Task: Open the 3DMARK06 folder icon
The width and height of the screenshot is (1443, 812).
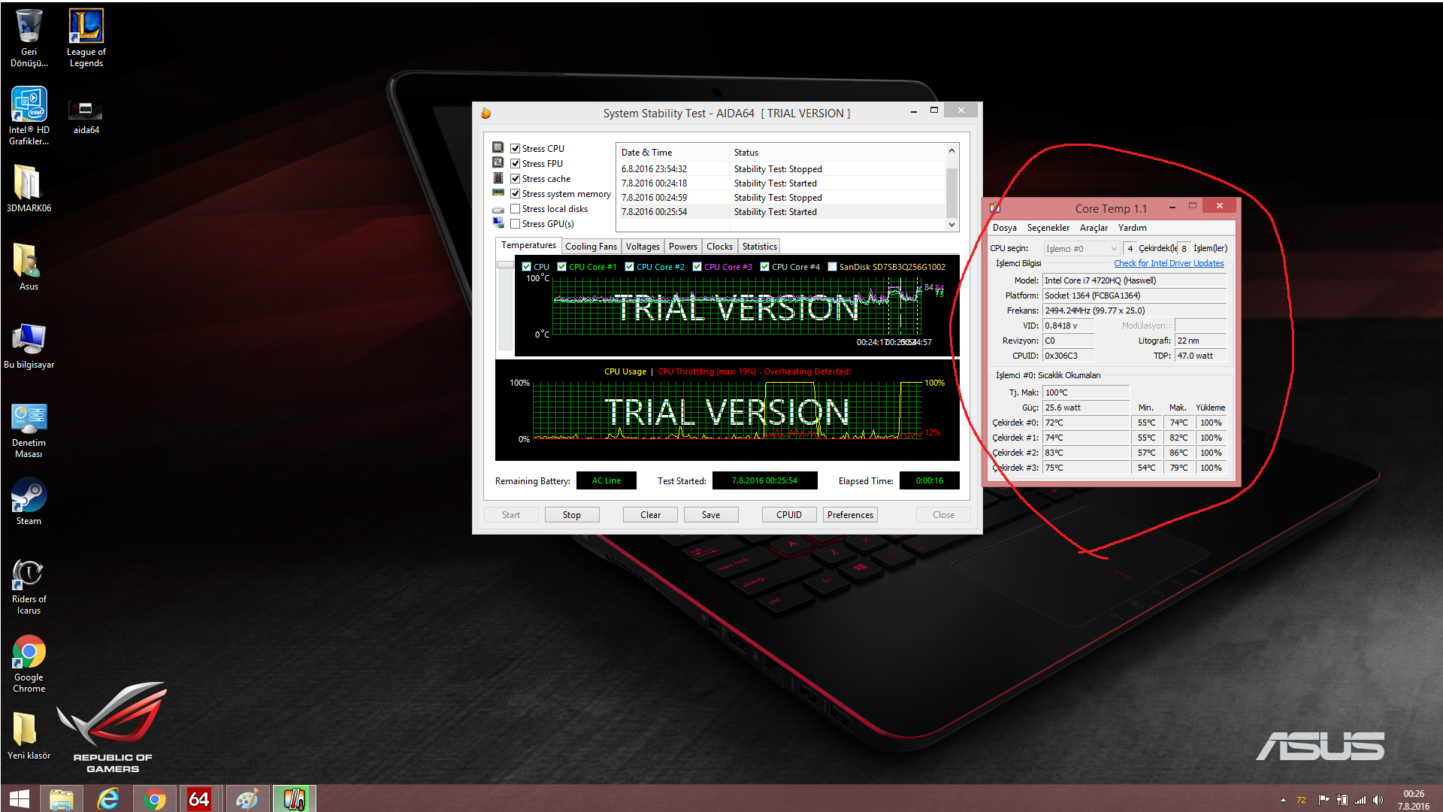Action: pos(29,188)
